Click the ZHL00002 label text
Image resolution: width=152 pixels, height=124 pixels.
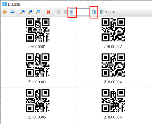pos(113,46)
